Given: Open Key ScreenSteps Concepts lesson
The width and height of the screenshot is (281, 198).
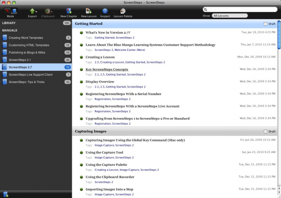Looking at the screenshot, I should pyautogui.click(x=107, y=70).
